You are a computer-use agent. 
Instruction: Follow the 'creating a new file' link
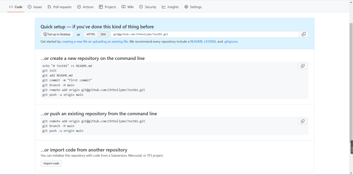point(74,42)
